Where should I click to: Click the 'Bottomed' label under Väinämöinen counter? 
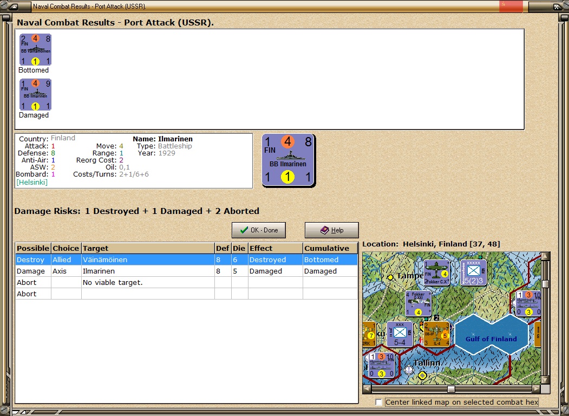[x=34, y=70]
